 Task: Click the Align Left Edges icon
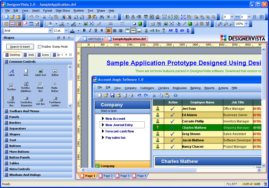click(x=128, y=17)
